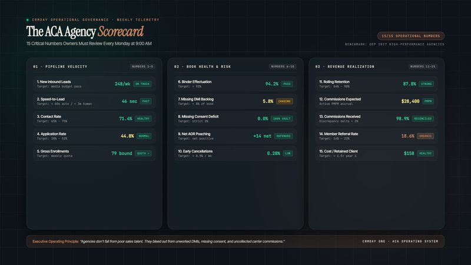This screenshot has height=265, width=471.
Task: Click the "71.4%" value
Action: pyautogui.click(x=125, y=119)
